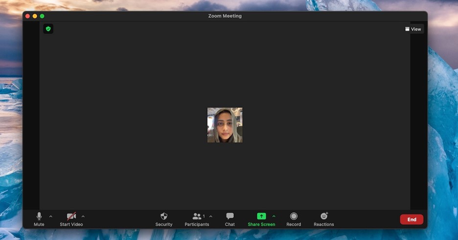This screenshot has height=240, width=458.
Task: Click the green encryption shield icon
Action: (48, 29)
